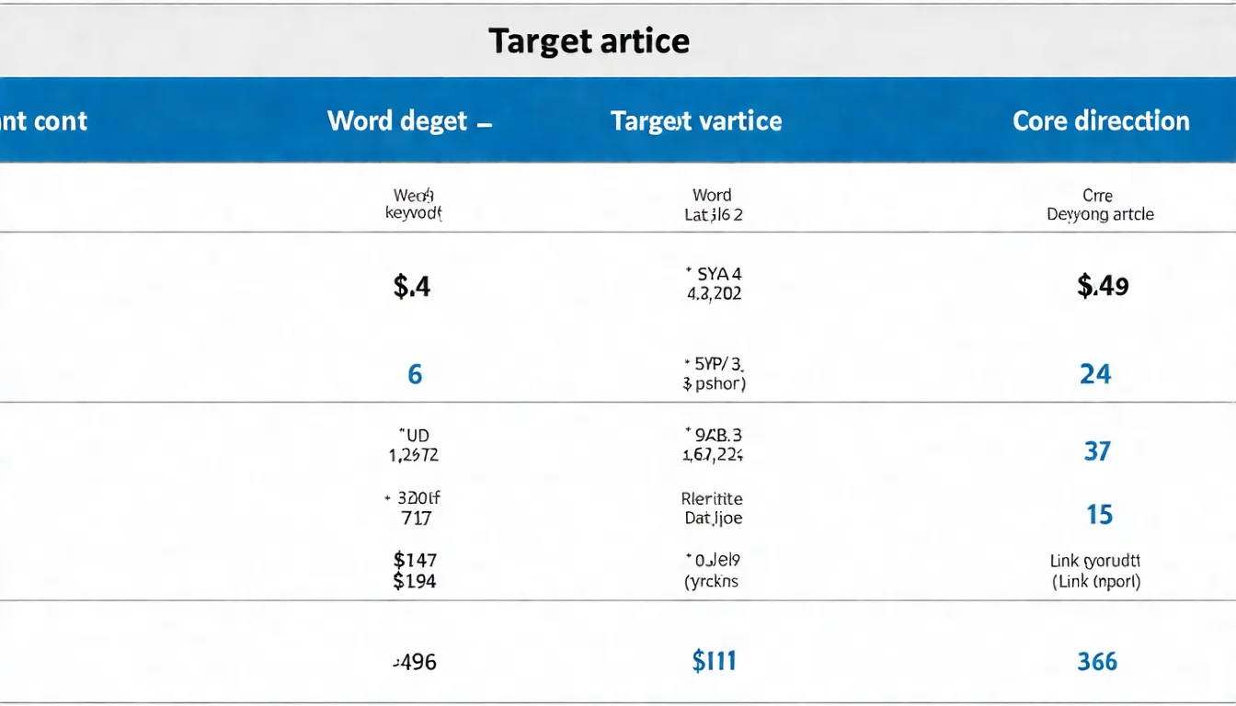This screenshot has width=1236, height=706.
Task: Click the "Deyyong artcle" sub-header cell
Action: (x=1100, y=214)
